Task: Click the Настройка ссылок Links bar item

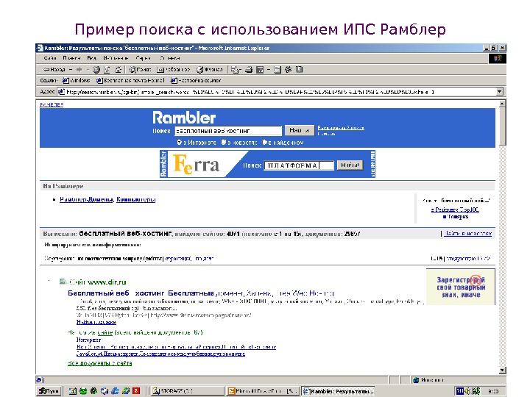Action: [x=196, y=80]
